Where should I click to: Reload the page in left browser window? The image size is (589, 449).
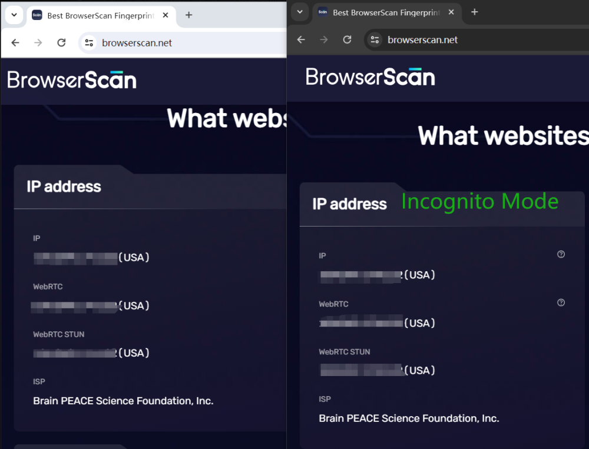click(61, 43)
